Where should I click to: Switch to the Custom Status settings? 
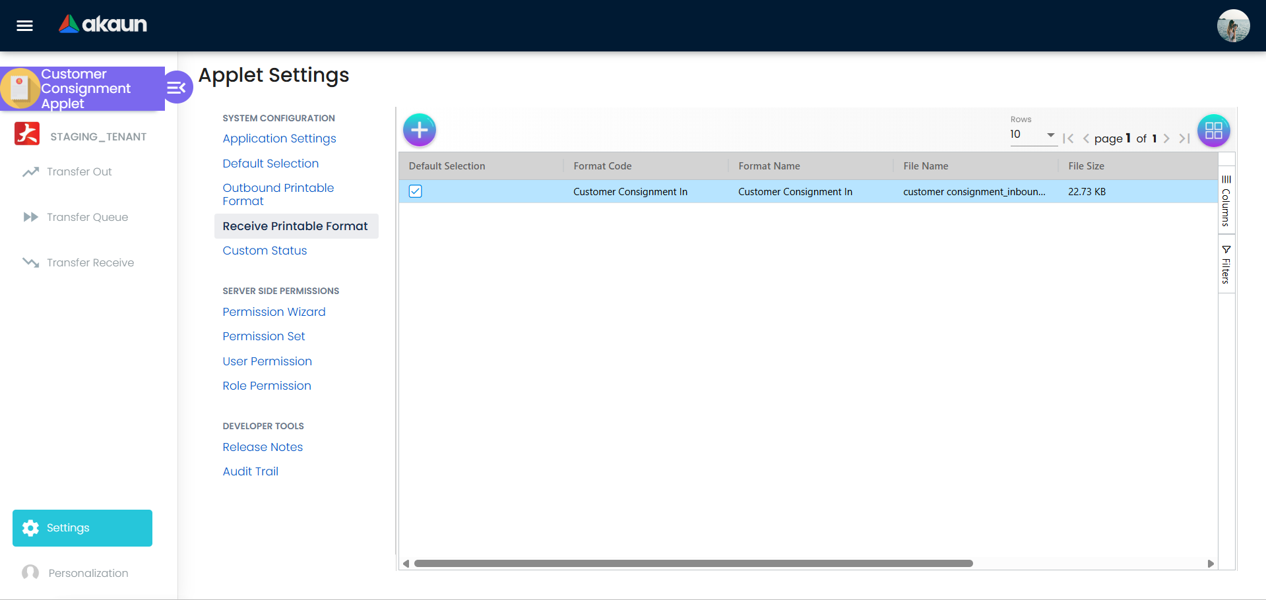pos(265,251)
